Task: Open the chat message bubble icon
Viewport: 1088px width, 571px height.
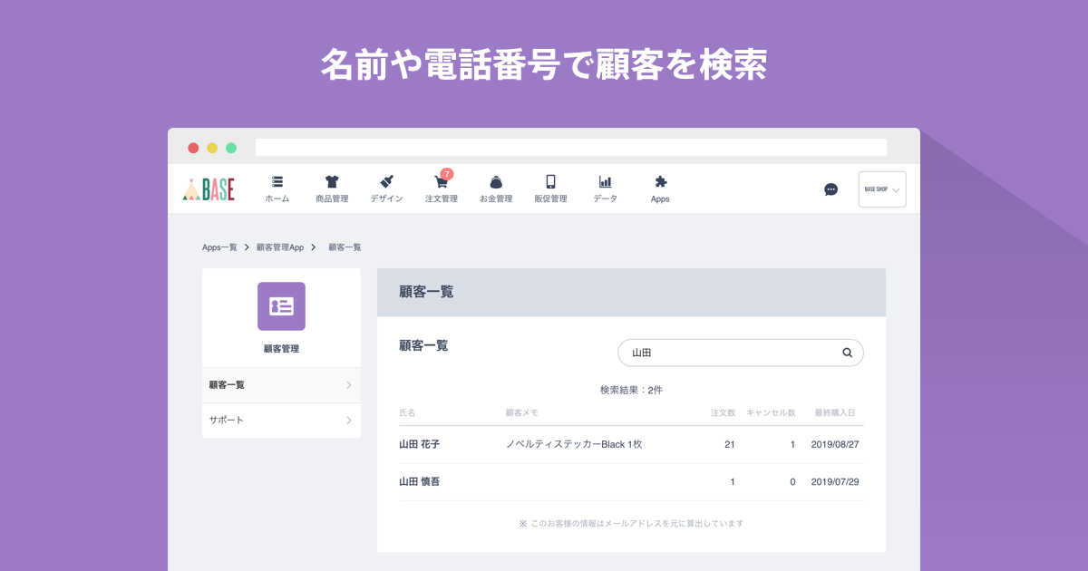Action: pos(831,189)
